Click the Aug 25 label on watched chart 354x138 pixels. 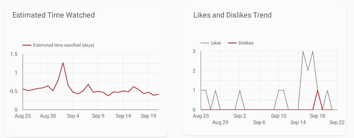[x=23, y=116]
